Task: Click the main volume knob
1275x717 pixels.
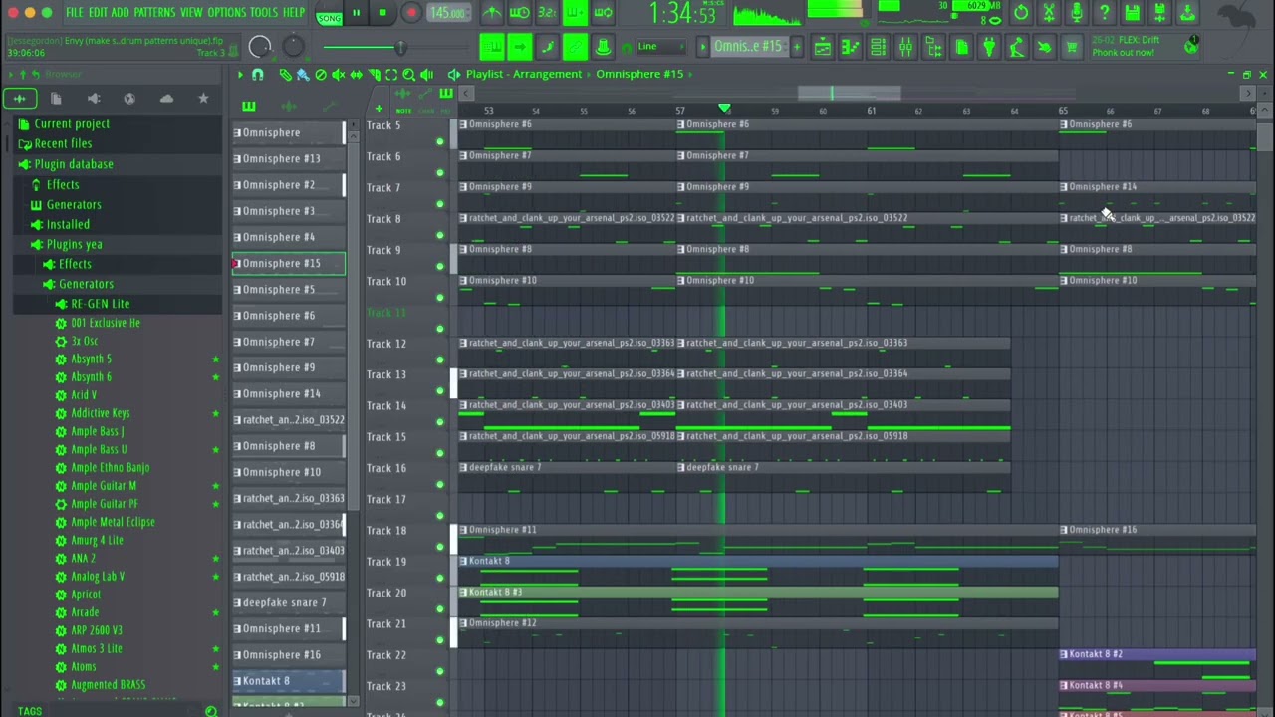Action: click(x=260, y=47)
